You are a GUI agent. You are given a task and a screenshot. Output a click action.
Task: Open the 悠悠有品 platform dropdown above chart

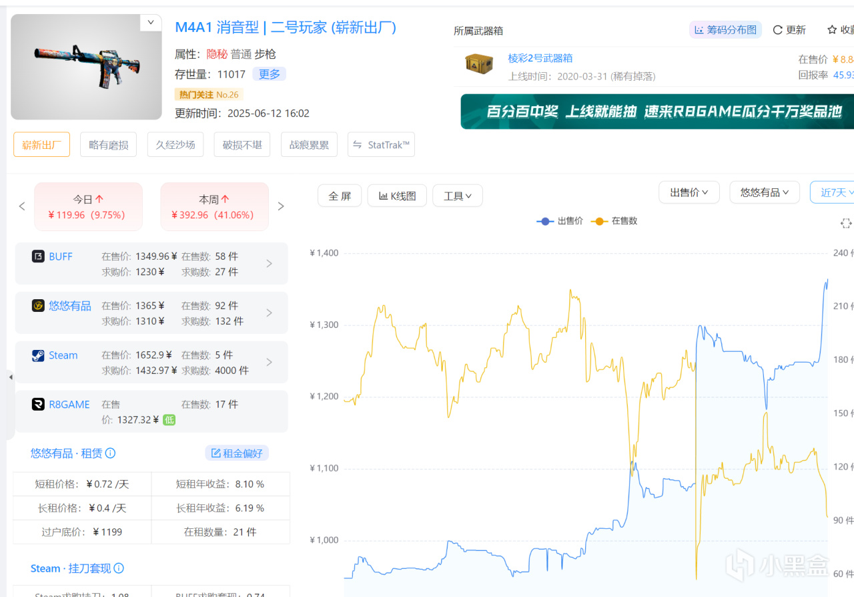click(765, 192)
